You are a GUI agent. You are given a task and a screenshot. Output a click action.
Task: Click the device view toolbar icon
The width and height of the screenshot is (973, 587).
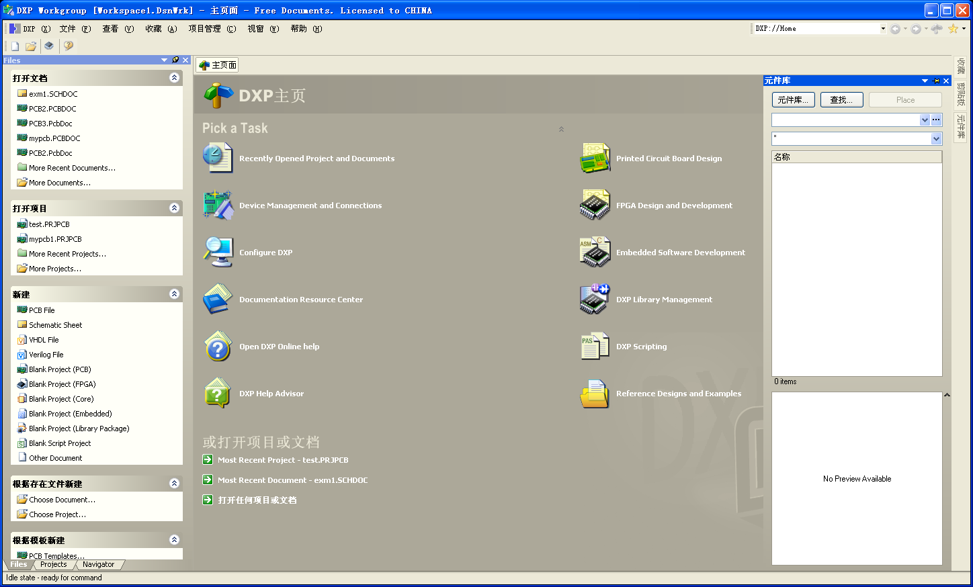(49, 46)
